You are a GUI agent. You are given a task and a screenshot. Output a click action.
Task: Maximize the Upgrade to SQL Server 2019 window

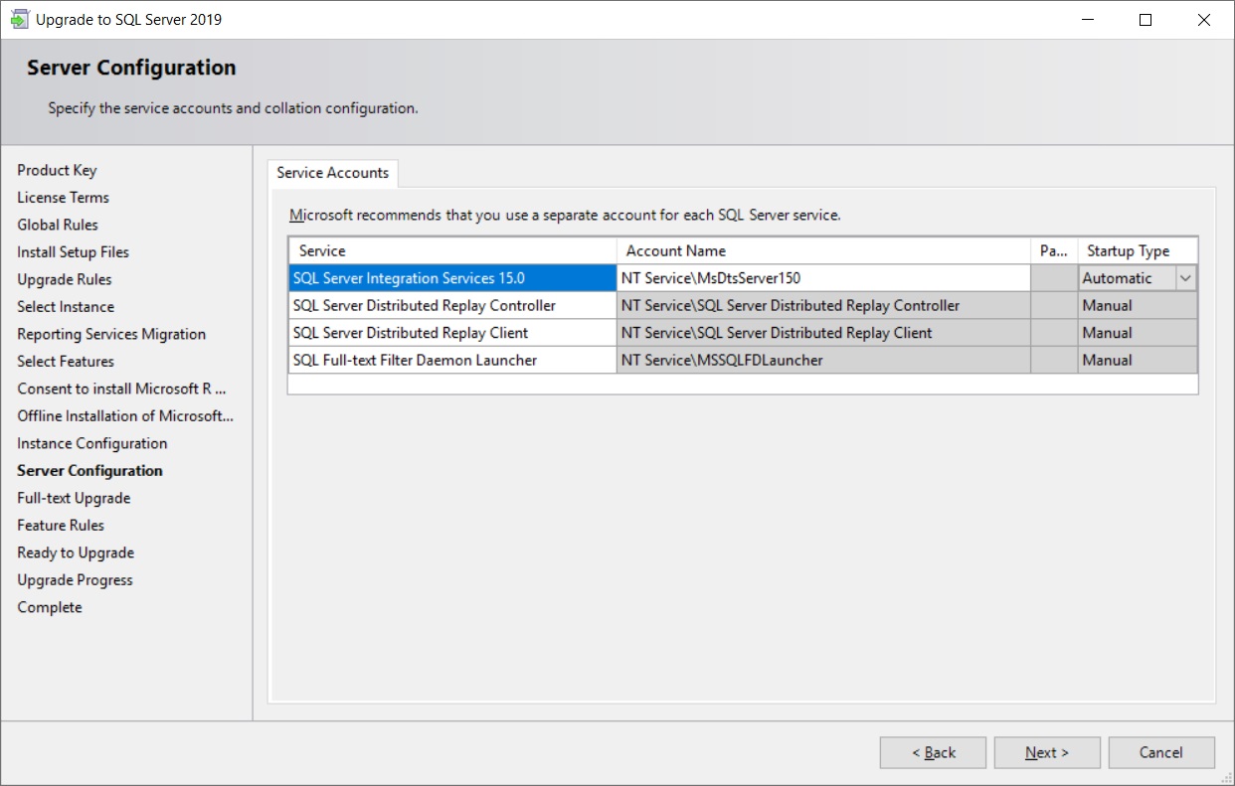pos(1146,19)
